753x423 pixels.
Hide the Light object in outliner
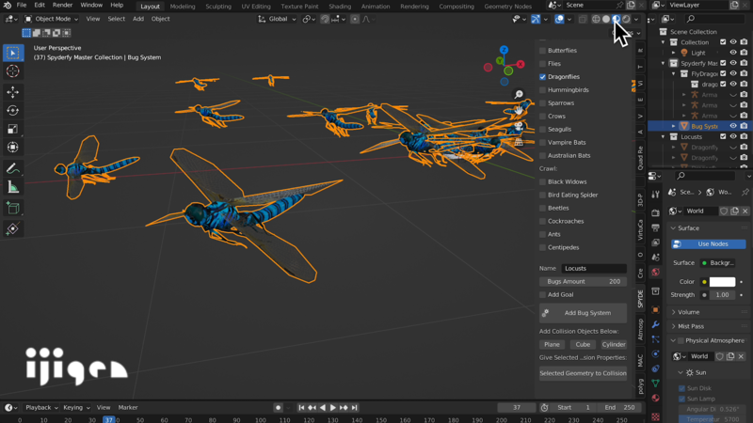(733, 53)
